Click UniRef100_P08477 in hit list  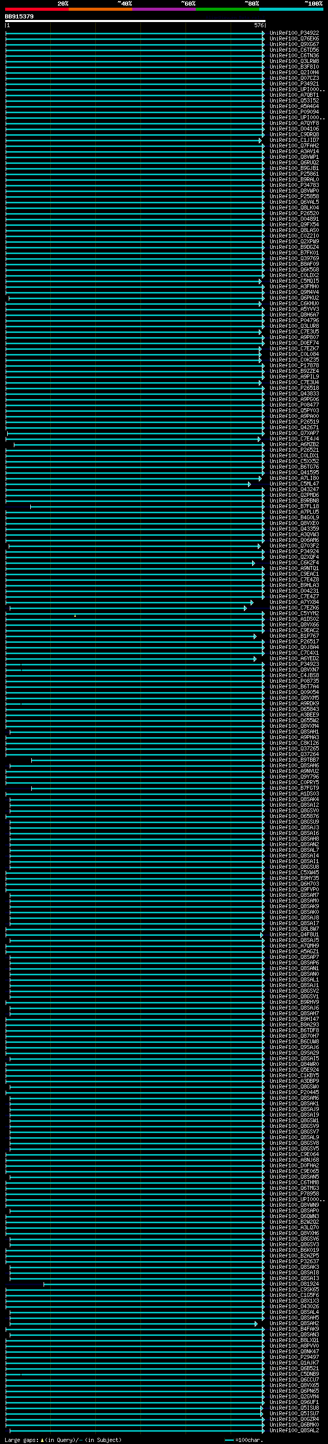(294, 405)
